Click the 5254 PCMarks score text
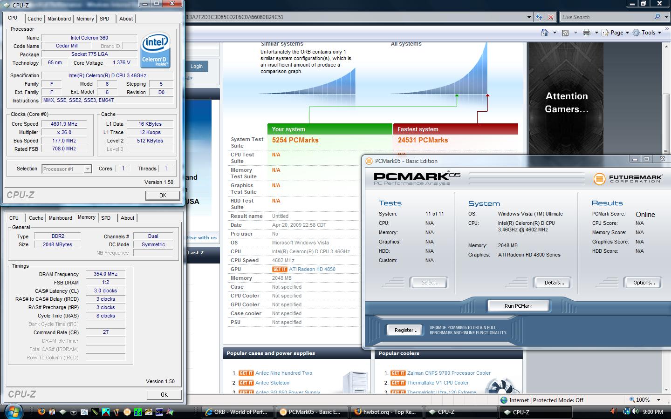671x419 pixels. pos(295,140)
